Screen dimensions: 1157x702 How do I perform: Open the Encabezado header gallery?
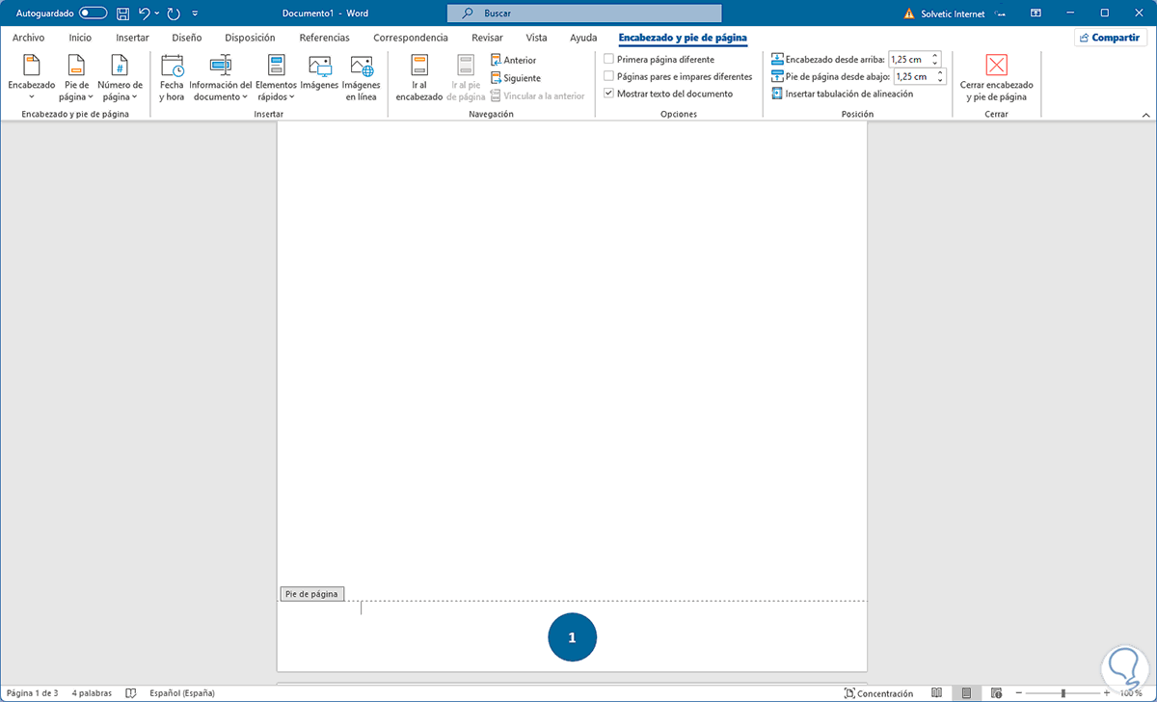click(x=32, y=78)
